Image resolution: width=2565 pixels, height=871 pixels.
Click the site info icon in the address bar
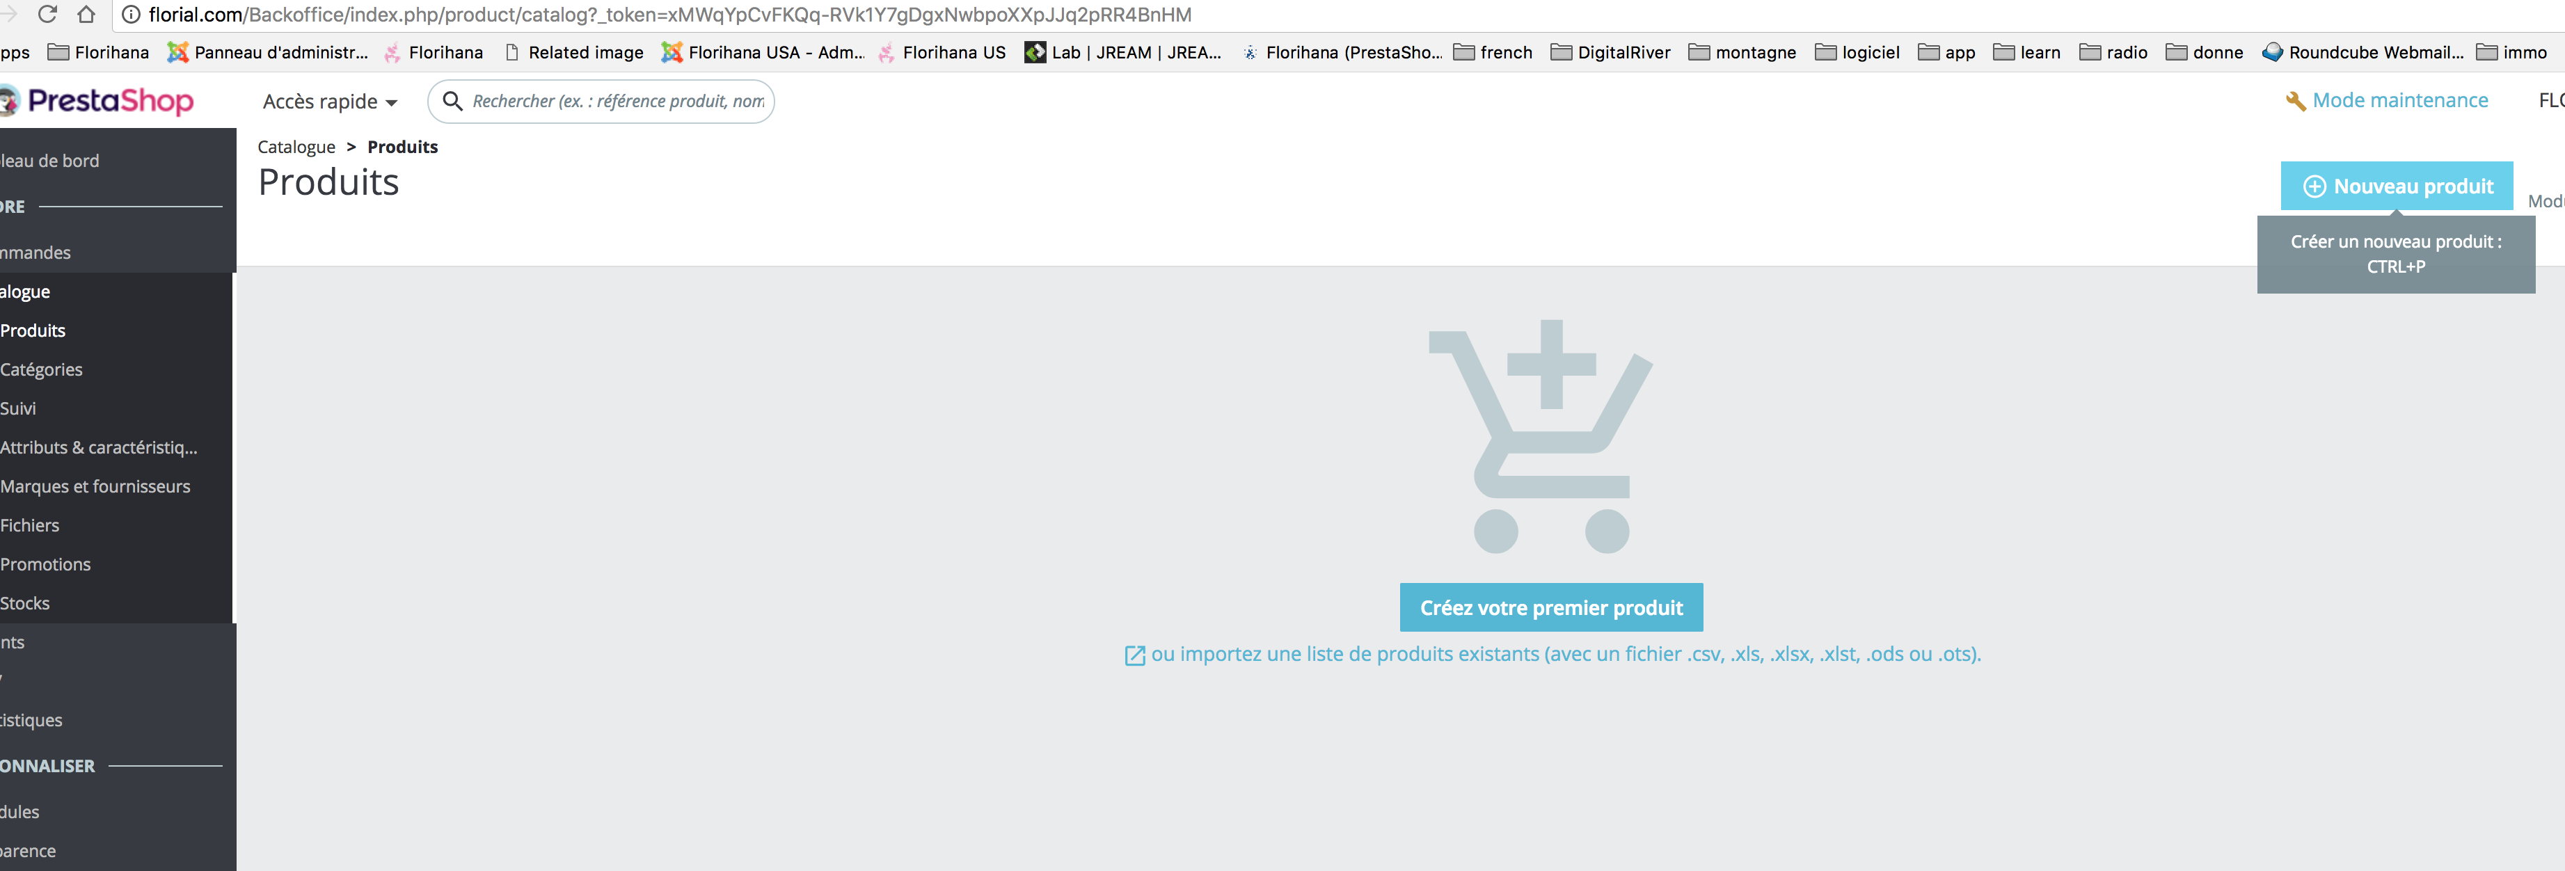(x=130, y=14)
